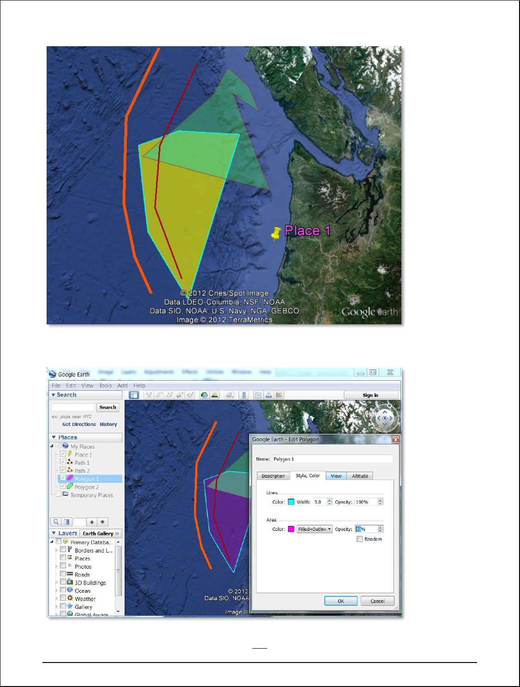Open the Tools menu
The width and height of the screenshot is (520, 687).
click(x=105, y=386)
